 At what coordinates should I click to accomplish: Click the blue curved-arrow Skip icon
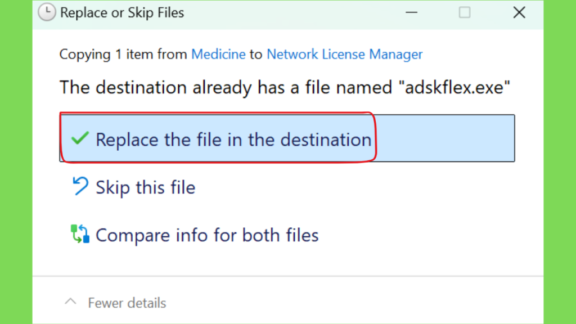coord(80,186)
